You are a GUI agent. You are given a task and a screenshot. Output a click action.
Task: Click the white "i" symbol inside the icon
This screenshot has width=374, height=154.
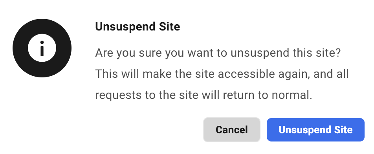42,48
